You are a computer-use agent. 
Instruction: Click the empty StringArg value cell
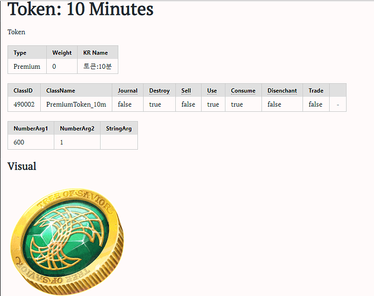tap(118, 142)
